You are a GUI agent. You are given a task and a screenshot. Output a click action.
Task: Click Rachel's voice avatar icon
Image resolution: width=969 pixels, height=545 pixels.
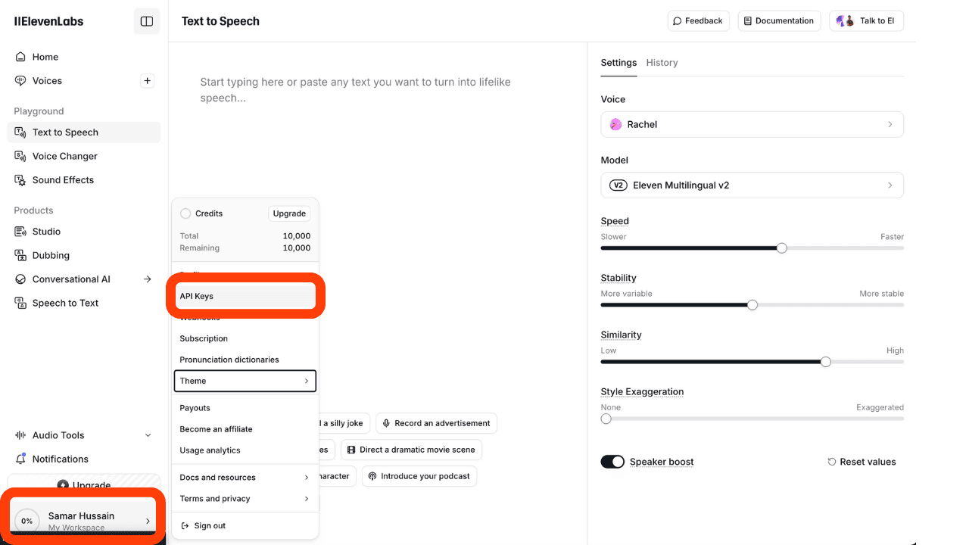pos(615,124)
